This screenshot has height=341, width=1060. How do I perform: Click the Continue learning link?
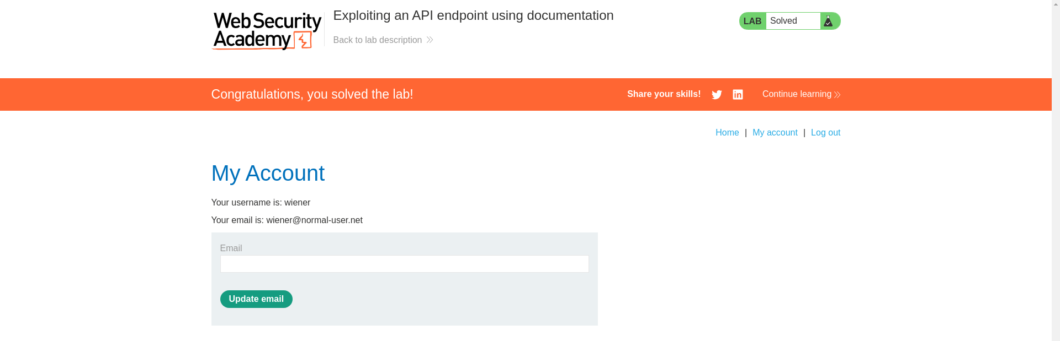tap(801, 94)
